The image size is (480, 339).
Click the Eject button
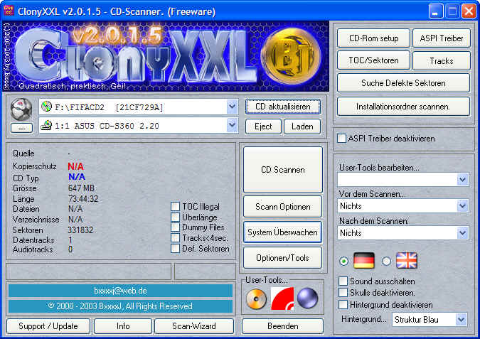pyautogui.click(x=263, y=127)
